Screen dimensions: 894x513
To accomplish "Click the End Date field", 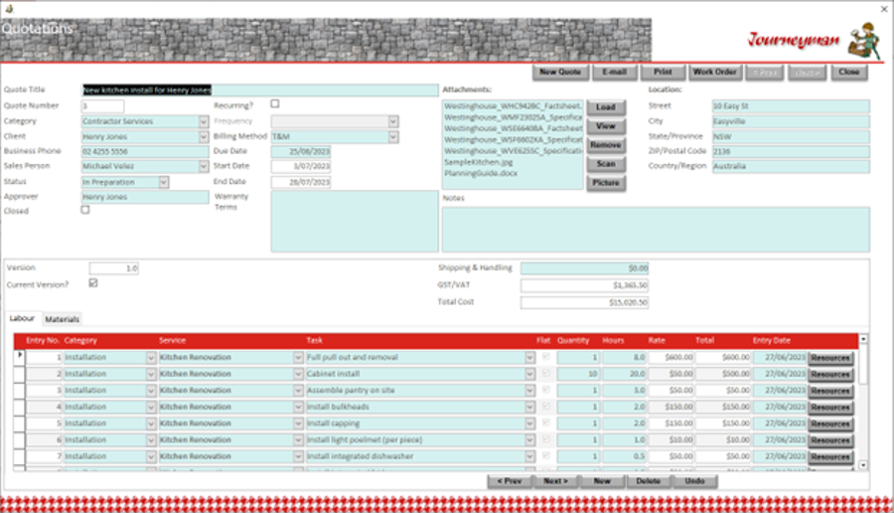I will (x=301, y=182).
